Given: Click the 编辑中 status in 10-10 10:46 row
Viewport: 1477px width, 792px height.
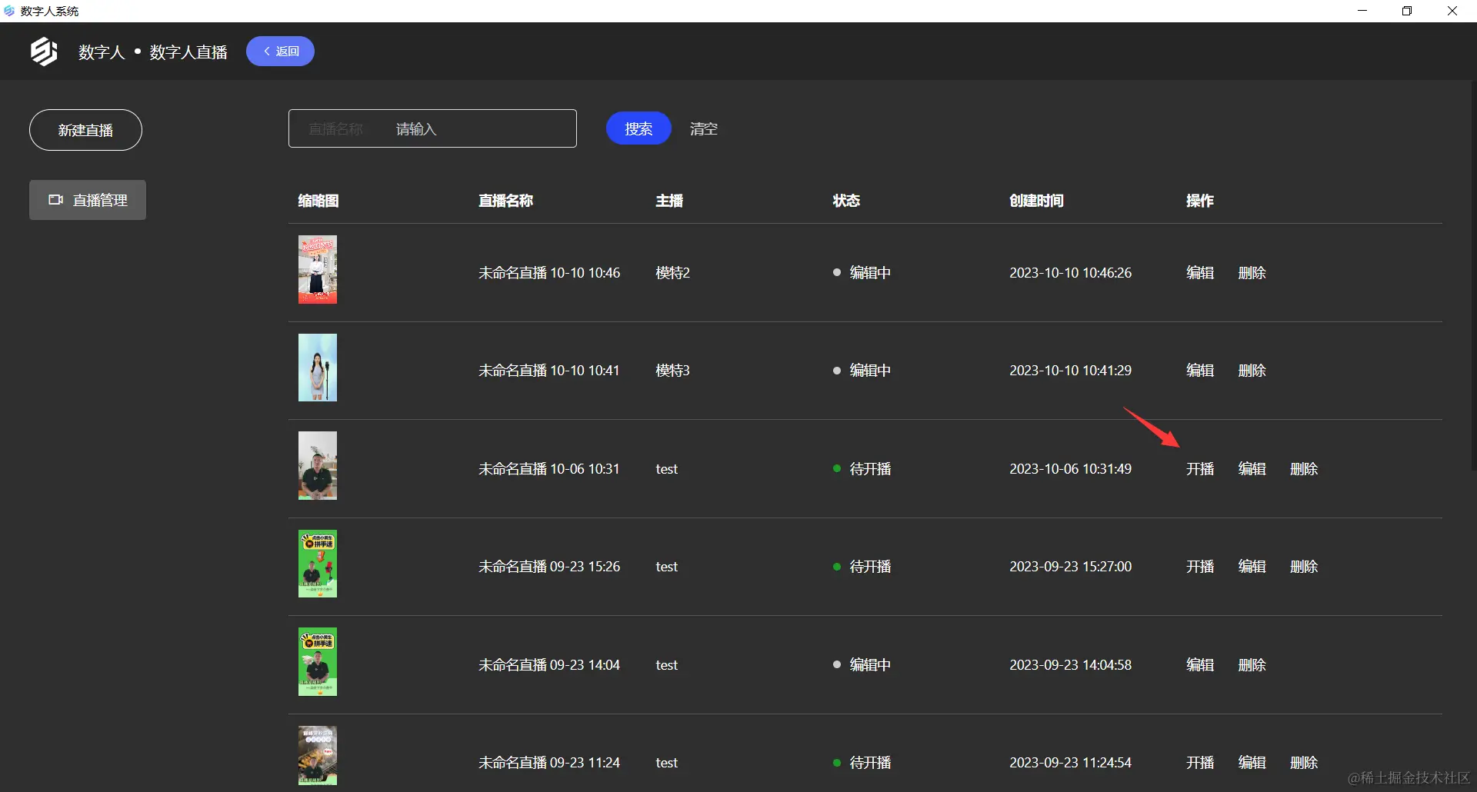Looking at the screenshot, I should pos(862,272).
